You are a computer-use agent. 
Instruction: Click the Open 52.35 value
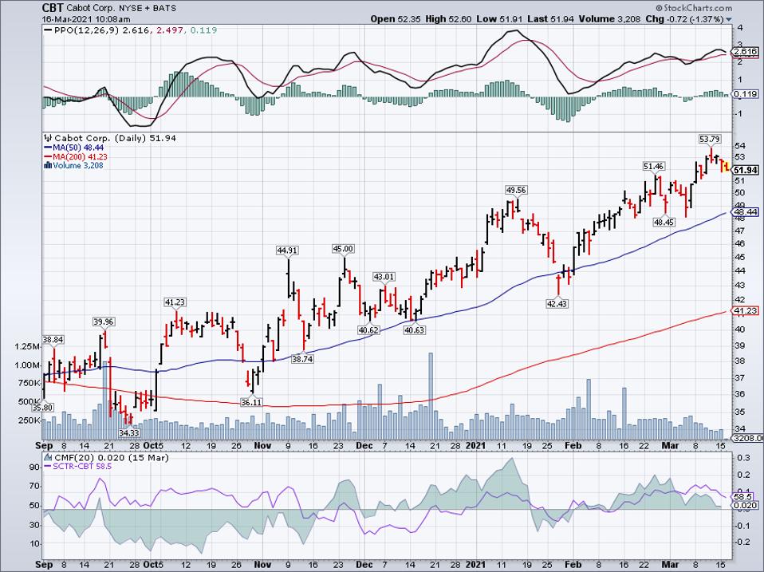click(395, 19)
